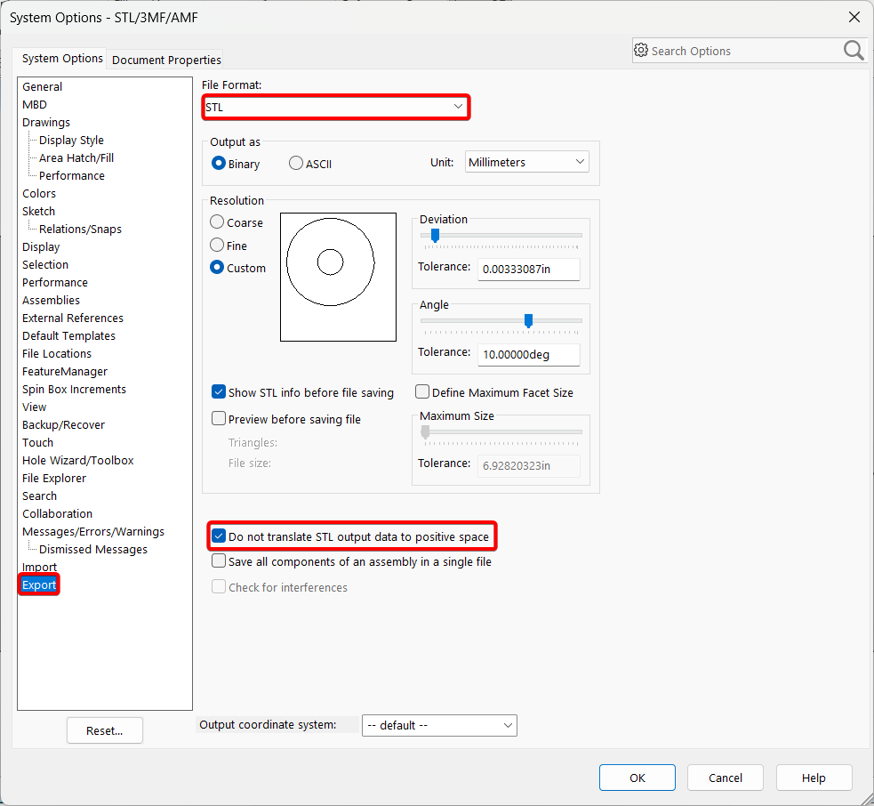Screen dimensions: 874x806
Task: Select General in the options list
Action: click(43, 87)
